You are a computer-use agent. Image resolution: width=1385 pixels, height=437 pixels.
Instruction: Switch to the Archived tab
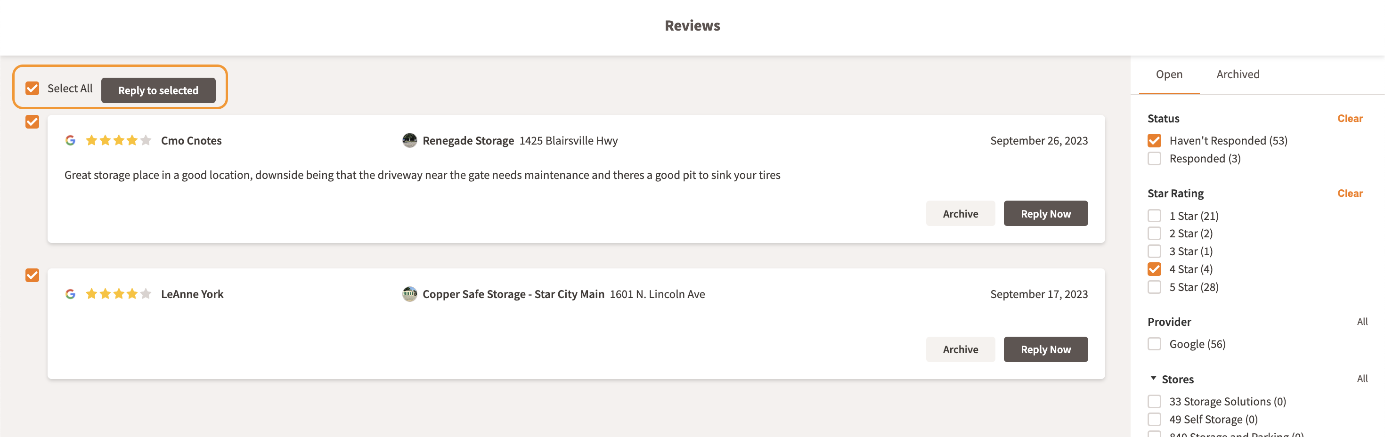(1237, 74)
